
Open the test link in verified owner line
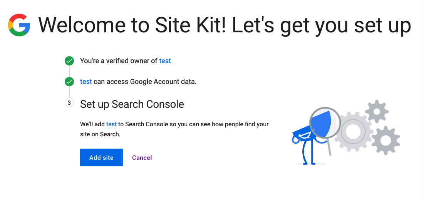click(x=165, y=61)
